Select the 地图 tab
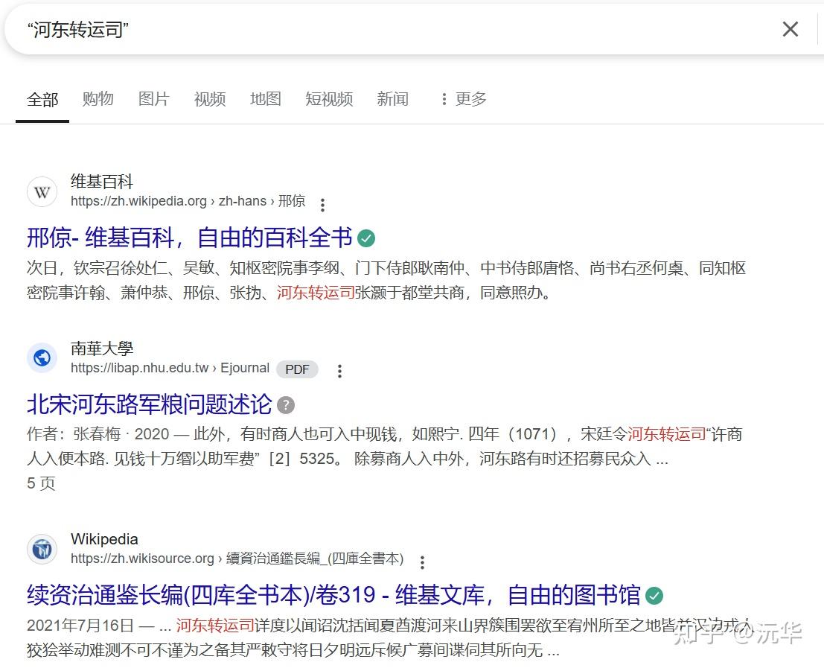 coord(265,98)
